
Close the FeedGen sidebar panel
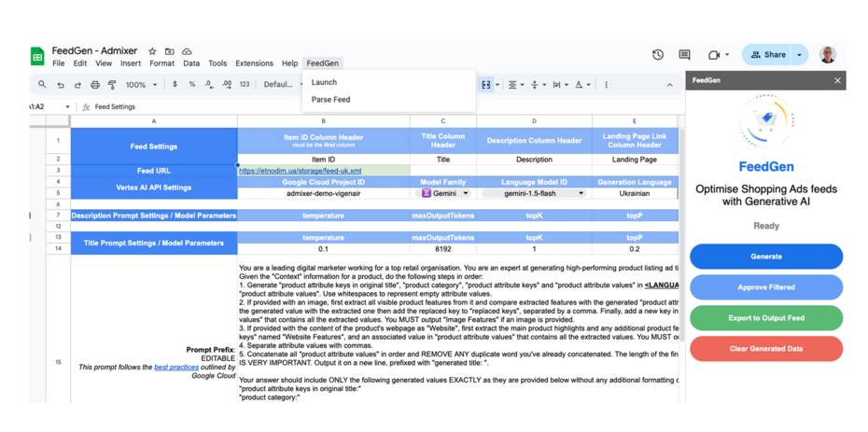(x=837, y=80)
